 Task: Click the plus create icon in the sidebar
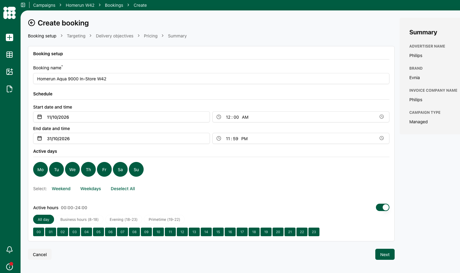point(10,37)
